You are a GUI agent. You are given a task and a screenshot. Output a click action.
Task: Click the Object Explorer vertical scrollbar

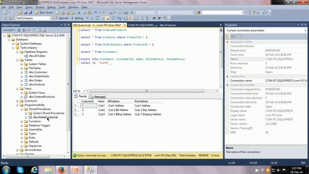click(x=68, y=84)
